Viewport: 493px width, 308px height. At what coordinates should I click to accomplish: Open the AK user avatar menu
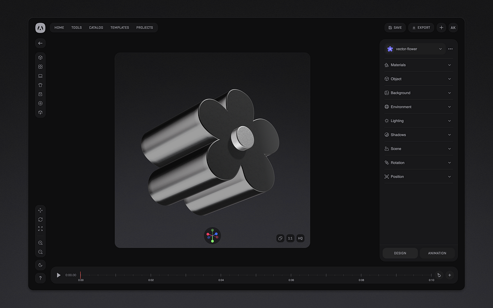coord(453,28)
